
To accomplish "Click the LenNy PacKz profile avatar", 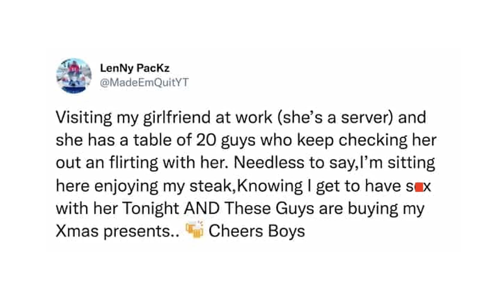I will [x=74, y=76].
